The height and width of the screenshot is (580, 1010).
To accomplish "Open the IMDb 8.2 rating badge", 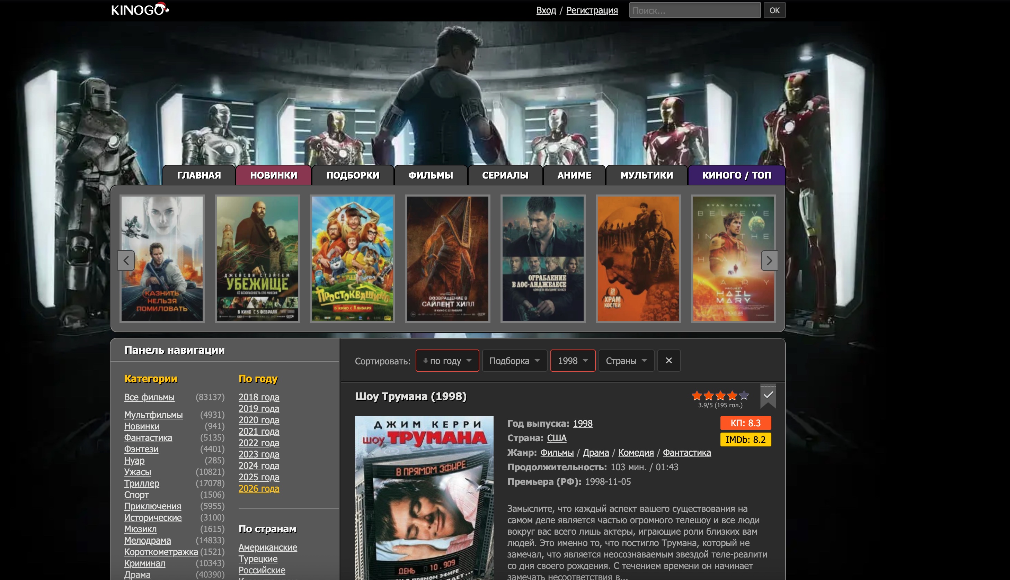I will pyautogui.click(x=745, y=440).
